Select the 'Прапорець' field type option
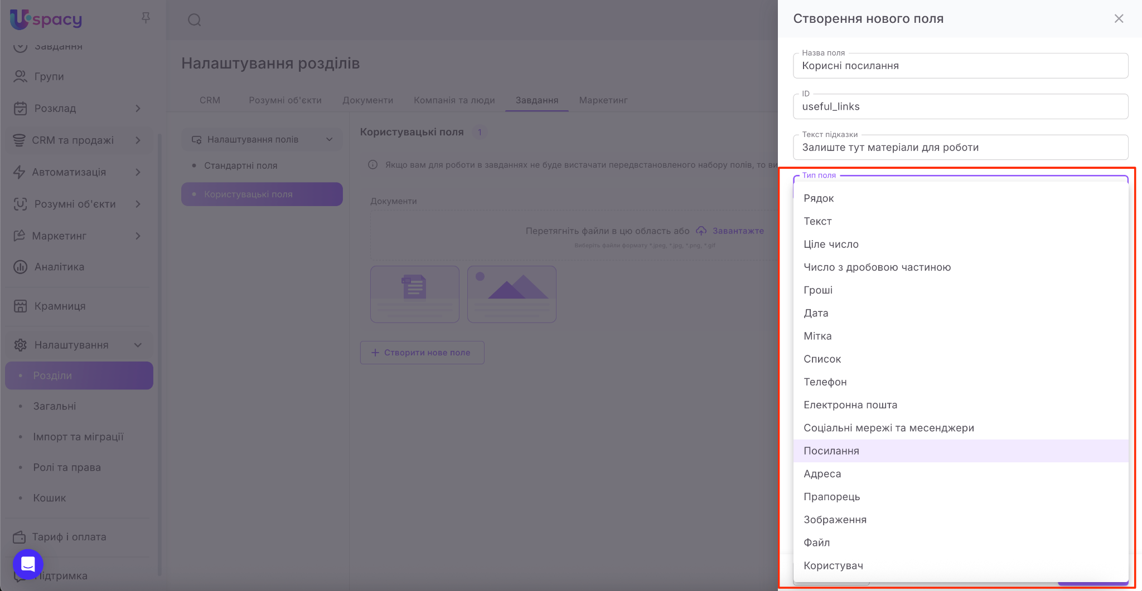This screenshot has width=1142, height=591. (x=831, y=497)
